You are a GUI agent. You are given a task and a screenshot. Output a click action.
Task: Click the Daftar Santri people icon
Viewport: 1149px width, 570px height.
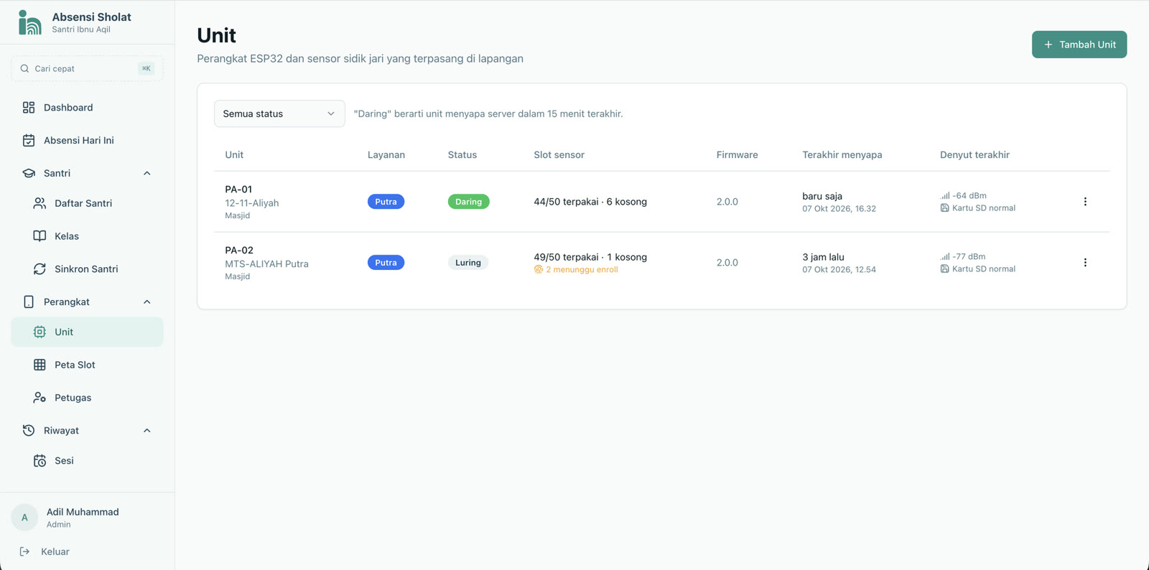pos(39,203)
